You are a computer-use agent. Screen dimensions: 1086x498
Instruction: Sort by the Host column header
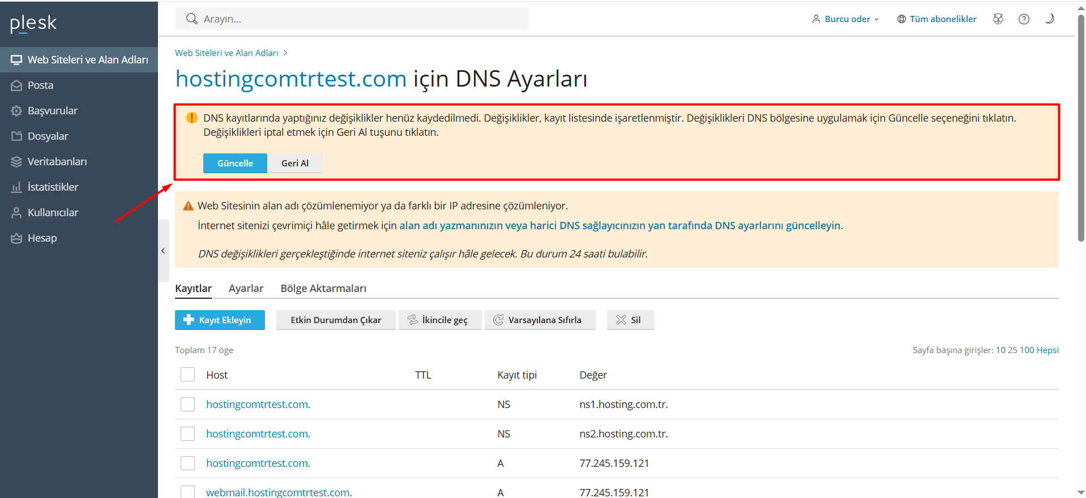217,375
